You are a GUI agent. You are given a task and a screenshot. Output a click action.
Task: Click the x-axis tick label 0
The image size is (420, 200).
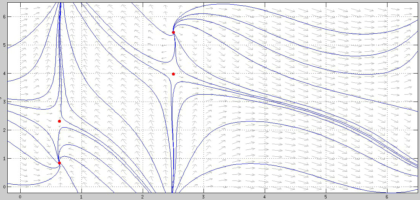pos(20,197)
